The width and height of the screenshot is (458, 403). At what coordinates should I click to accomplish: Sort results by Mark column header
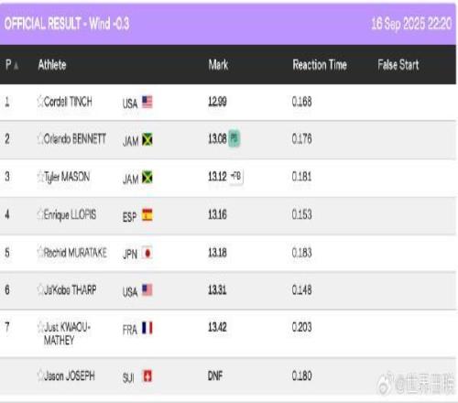(x=218, y=65)
